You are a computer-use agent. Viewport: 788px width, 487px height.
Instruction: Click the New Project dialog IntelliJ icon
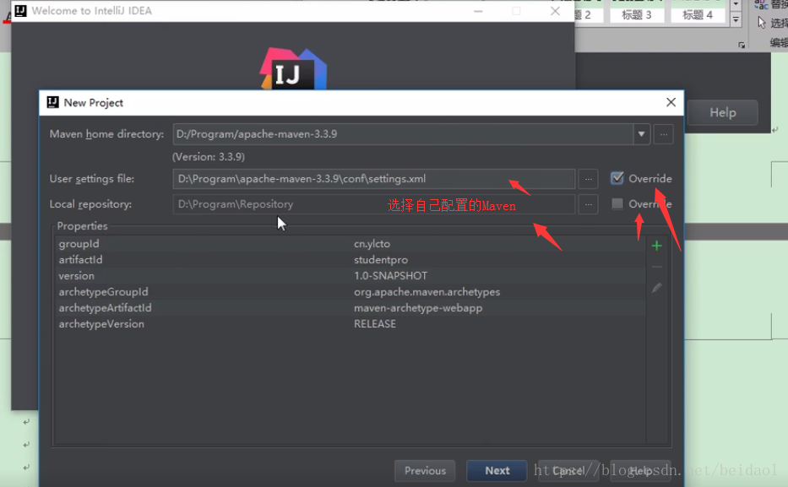click(x=52, y=102)
